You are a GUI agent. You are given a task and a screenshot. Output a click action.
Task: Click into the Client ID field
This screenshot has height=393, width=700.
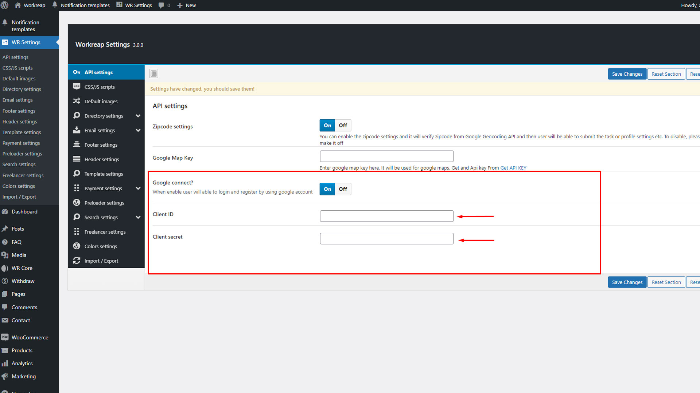pyautogui.click(x=386, y=216)
